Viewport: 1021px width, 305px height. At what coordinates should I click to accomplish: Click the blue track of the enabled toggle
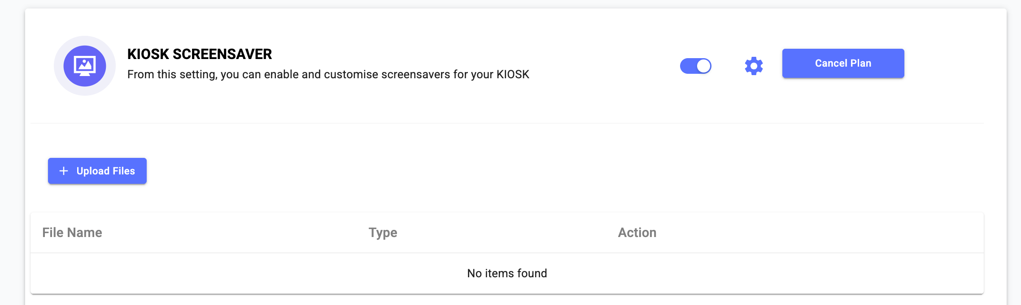pos(688,66)
